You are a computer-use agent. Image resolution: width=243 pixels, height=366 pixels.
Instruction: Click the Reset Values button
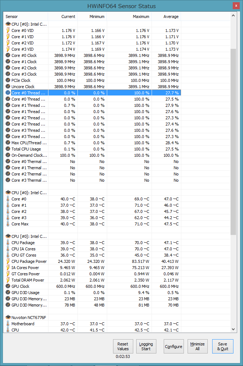click(x=123, y=347)
